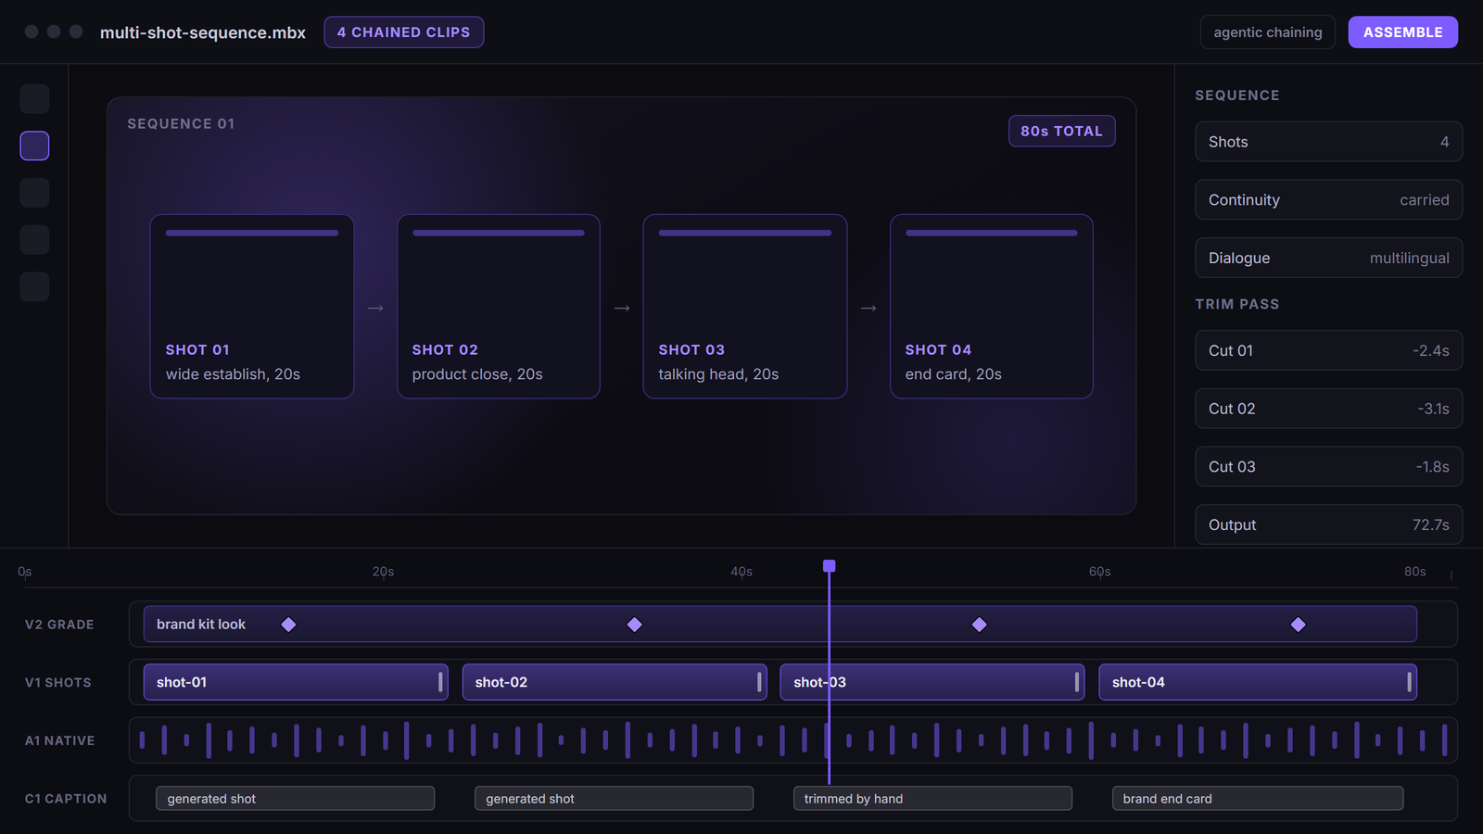Select the Cut 01 trim row

pyautogui.click(x=1328, y=350)
